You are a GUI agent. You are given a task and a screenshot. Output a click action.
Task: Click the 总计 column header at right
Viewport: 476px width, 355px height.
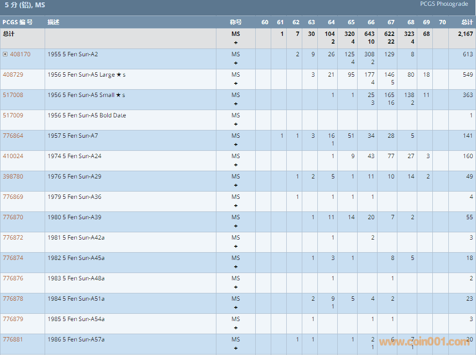click(467, 22)
